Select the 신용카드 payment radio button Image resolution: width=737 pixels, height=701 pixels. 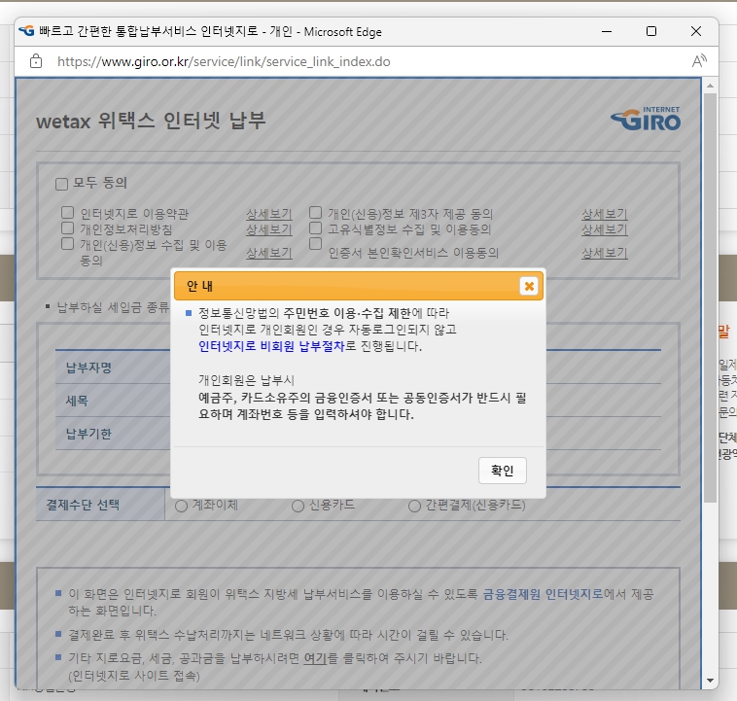tap(298, 507)
